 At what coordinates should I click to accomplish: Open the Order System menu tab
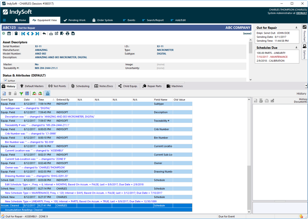(x=102, y=20)
